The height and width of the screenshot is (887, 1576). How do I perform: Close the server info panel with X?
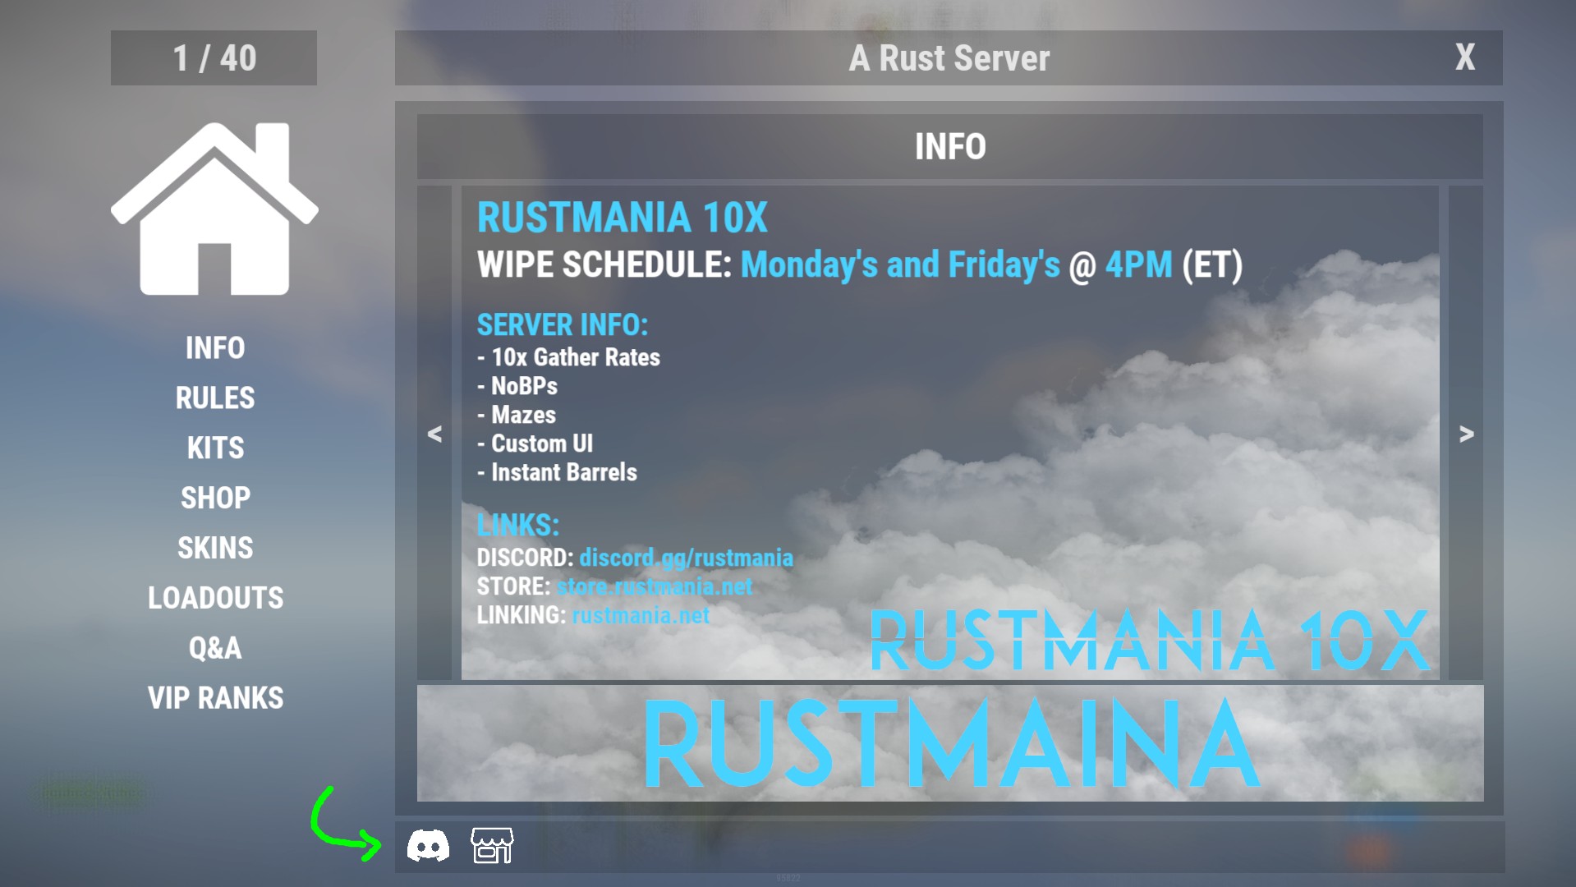tap(1464, 57)
